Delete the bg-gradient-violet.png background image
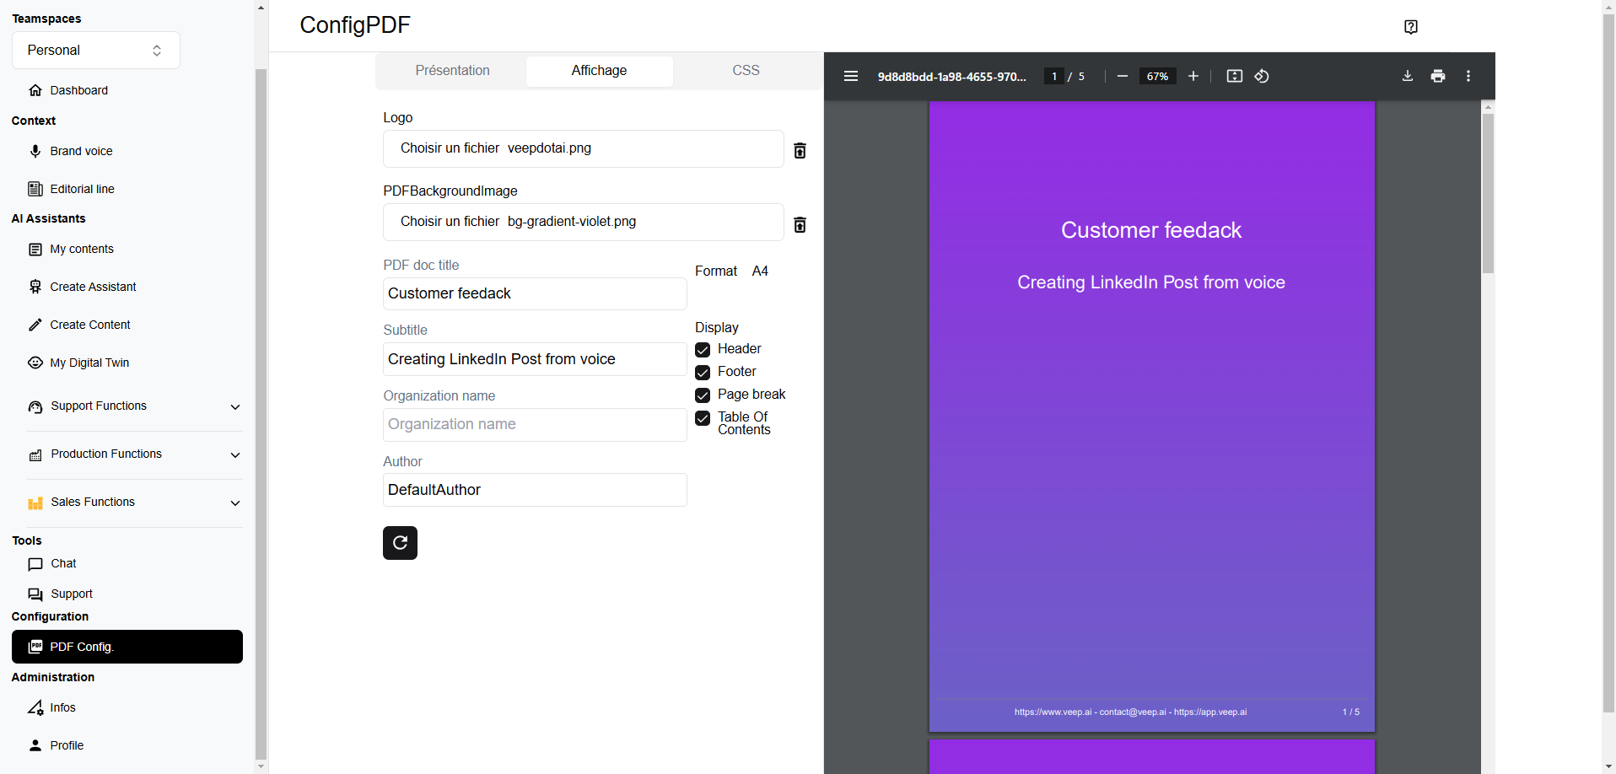The width and height of the screenshot is (1616, 774). coord(800,224)
